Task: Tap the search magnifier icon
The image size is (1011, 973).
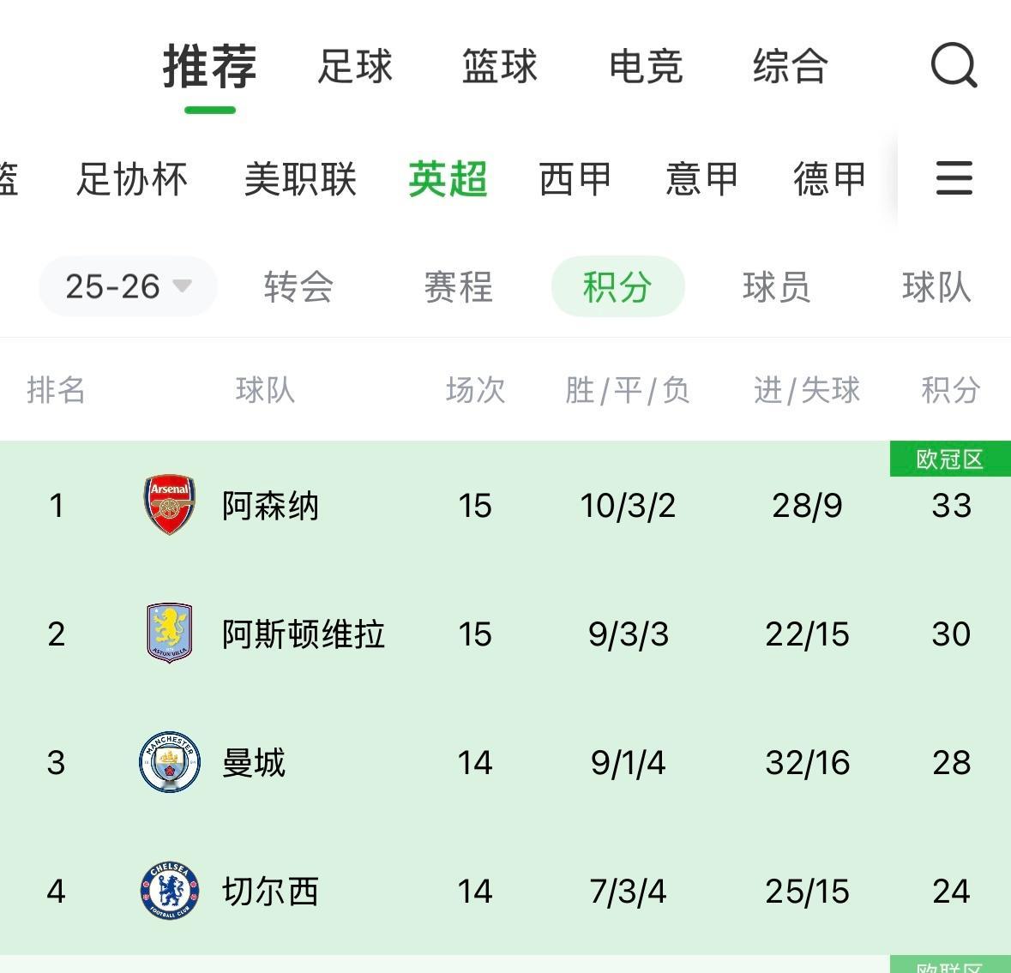Action: click(954, 66)
